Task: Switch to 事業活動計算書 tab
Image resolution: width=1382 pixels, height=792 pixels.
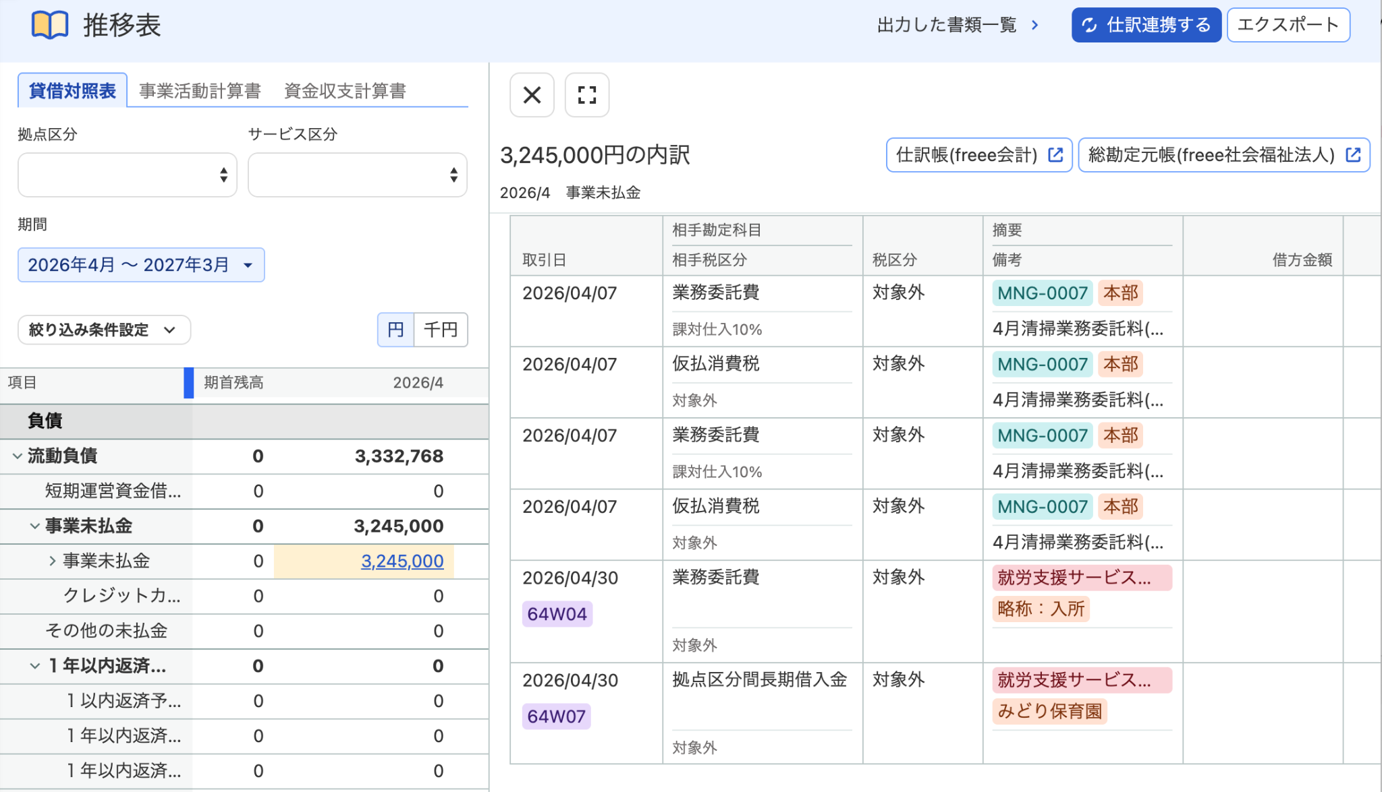Action: [x=200, y=90]
